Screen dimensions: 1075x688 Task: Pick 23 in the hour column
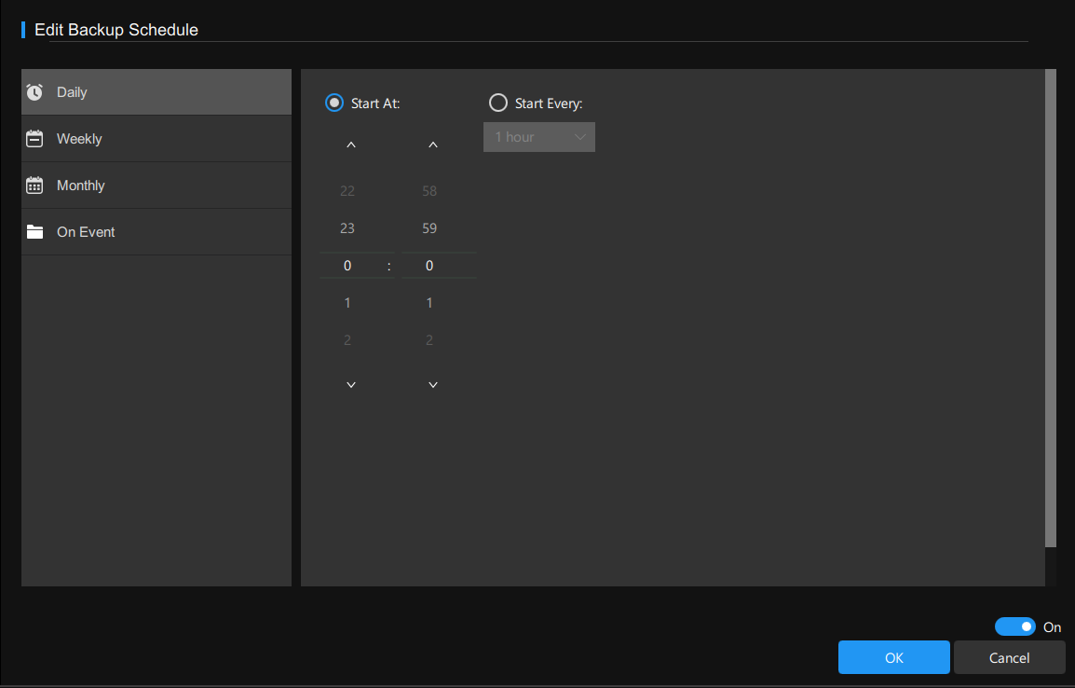click(347, 228)
